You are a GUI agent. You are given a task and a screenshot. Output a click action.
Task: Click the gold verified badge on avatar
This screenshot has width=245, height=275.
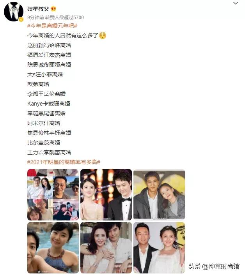pyautogui.click(x=21, y=19)
